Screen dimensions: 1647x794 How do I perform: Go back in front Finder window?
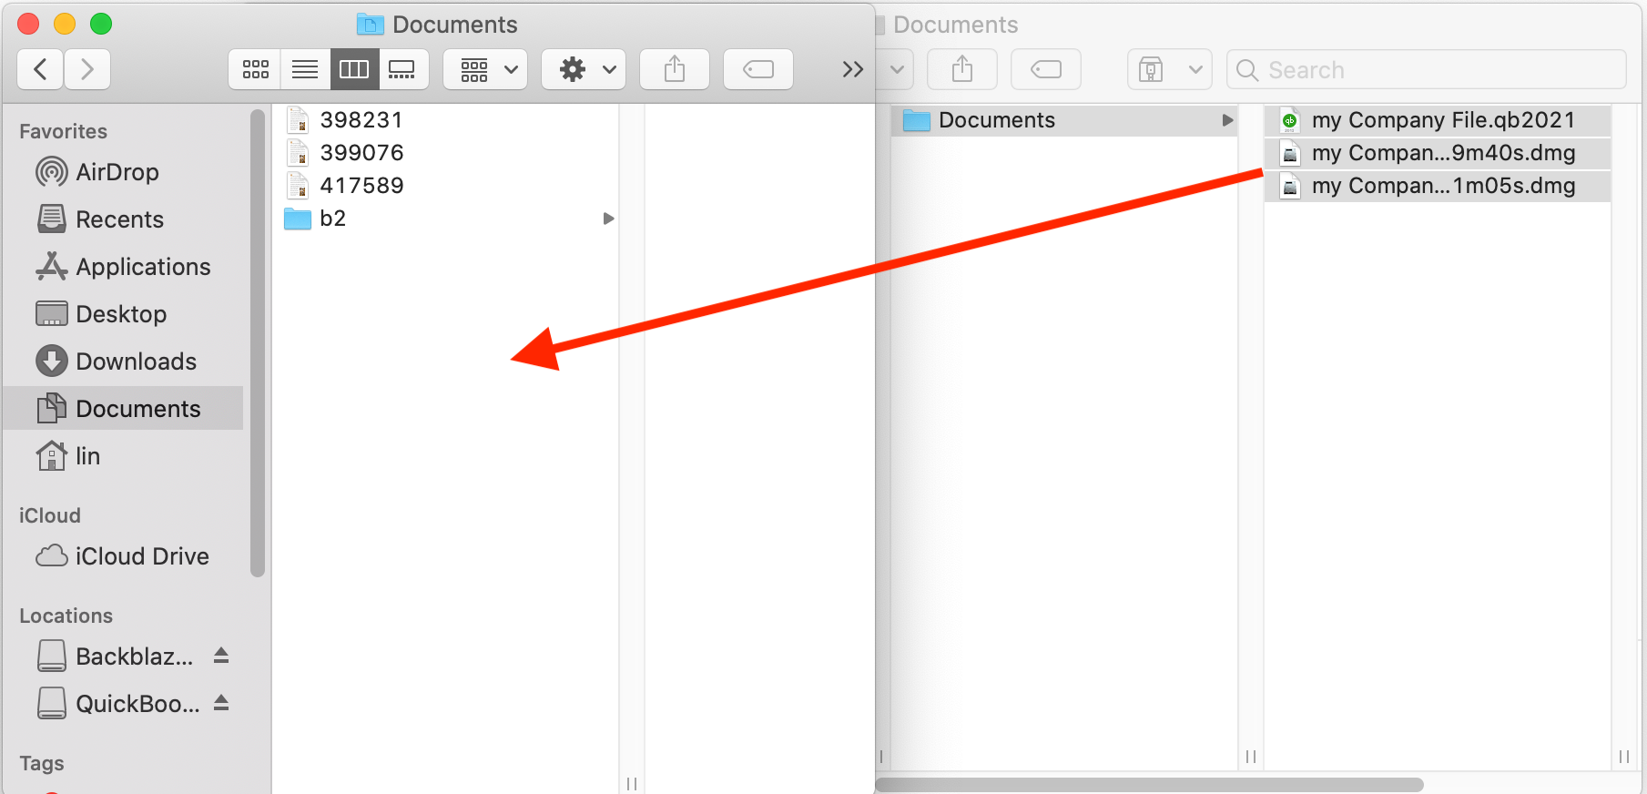click(40, 69)
